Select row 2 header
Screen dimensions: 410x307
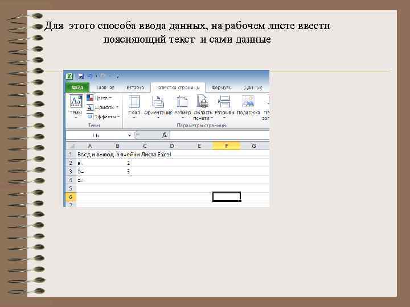point(71,163)
